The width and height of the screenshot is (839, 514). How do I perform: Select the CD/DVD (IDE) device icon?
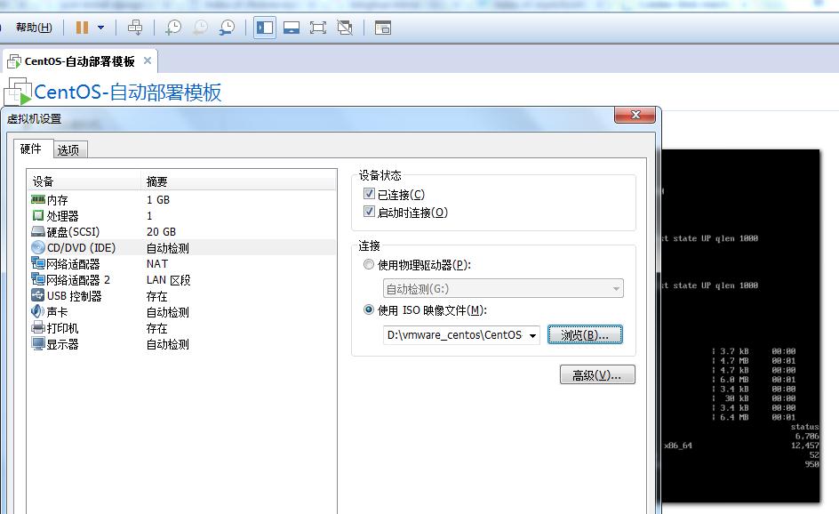[x=38, y=247]
